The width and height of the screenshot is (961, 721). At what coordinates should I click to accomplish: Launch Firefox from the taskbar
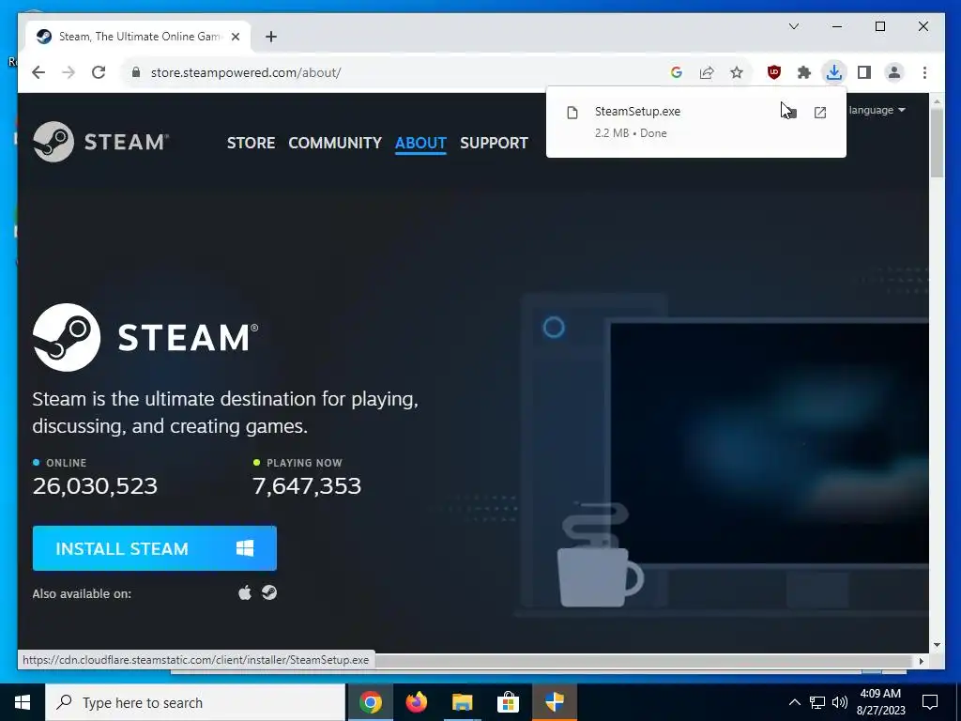click(417, 702)
